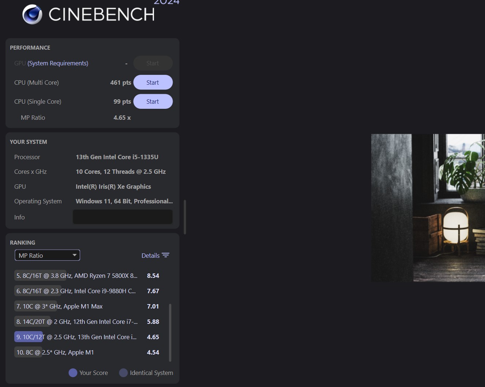Click the ranking list scrollbar

point(170,332)
